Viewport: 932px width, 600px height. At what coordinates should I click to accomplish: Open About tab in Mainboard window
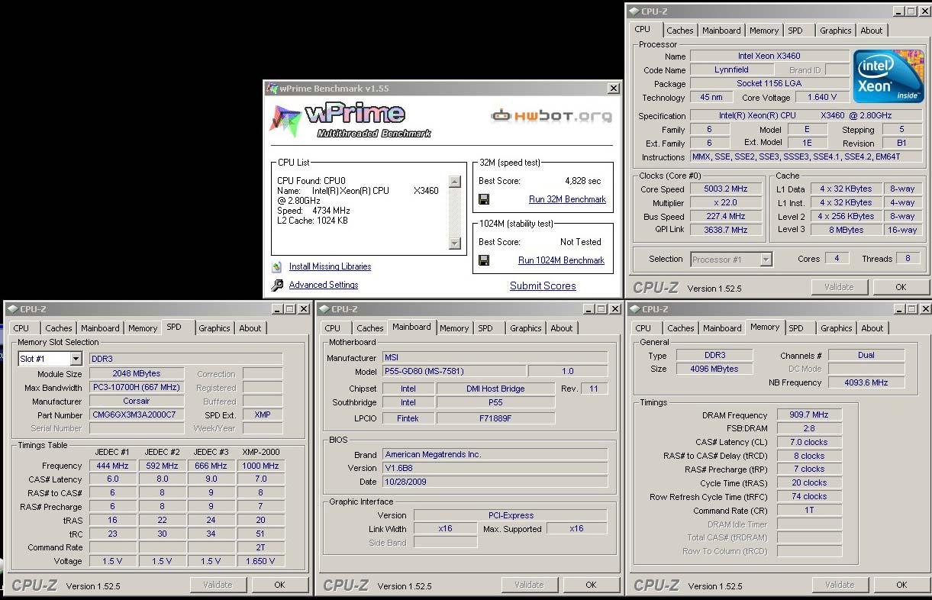562,328
